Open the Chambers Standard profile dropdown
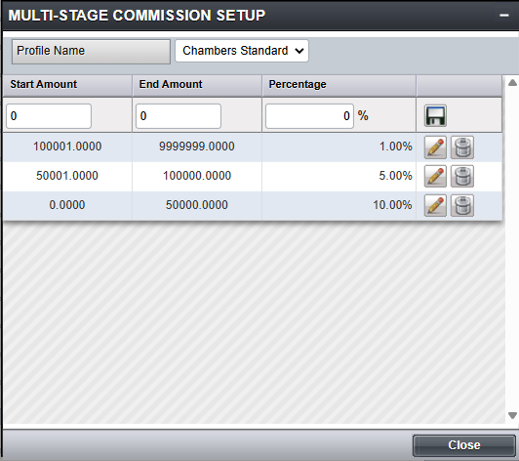The image size is (519, 461). coord(242,51)
